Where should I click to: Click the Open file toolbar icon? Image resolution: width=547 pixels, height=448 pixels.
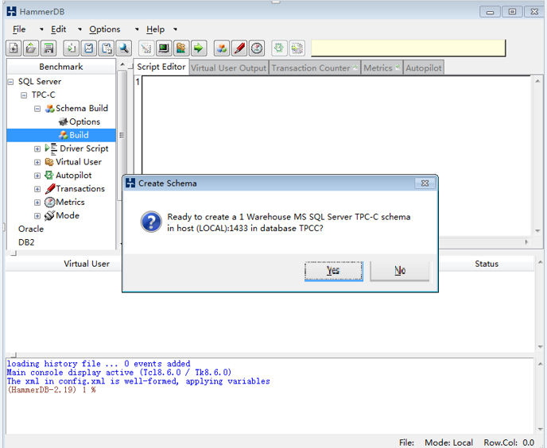click(31, 48)
